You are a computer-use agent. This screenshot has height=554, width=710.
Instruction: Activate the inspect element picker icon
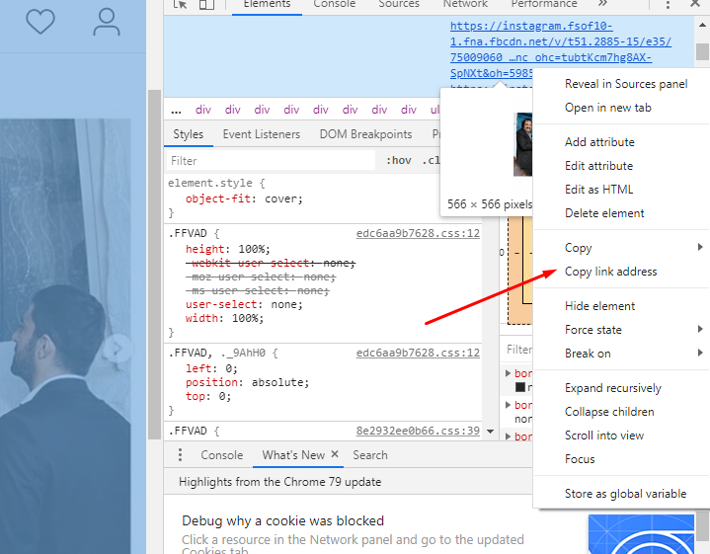[x=180, y=4]
